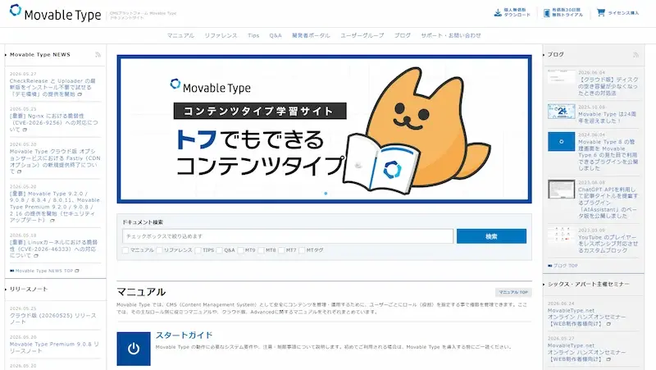Open the Movable Type 8 管理画面プラグイン blog post
Screen dimensions: 656x370
(x=608, y=155)
